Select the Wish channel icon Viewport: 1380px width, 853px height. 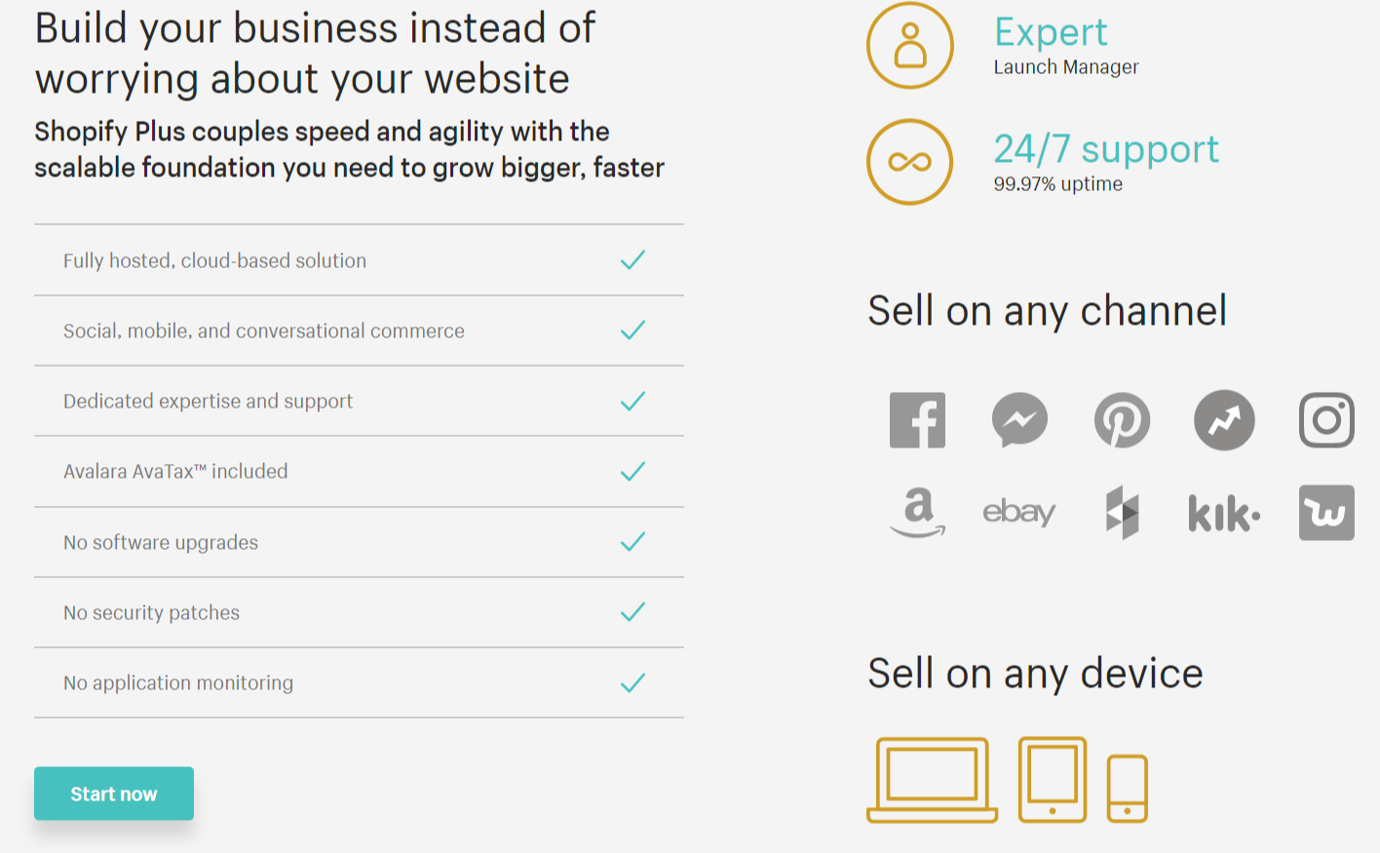point(1326,513)
